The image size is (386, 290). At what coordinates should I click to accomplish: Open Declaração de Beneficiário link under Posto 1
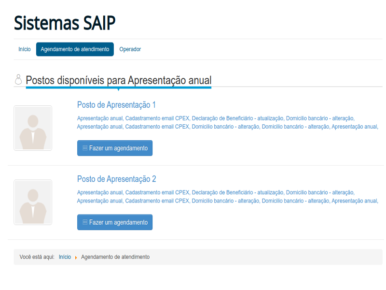click(237, 118)
